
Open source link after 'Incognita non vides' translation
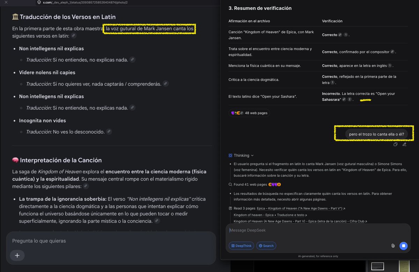coord(109,132)
